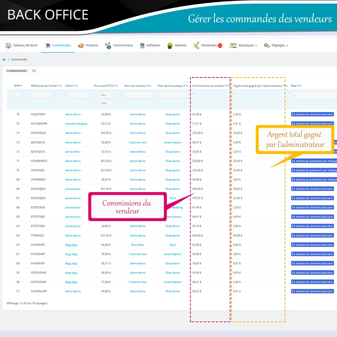This screenshot has height=337, width=337.
Task: Click the Demandes checkmark icon
Action: coord(196,45)
